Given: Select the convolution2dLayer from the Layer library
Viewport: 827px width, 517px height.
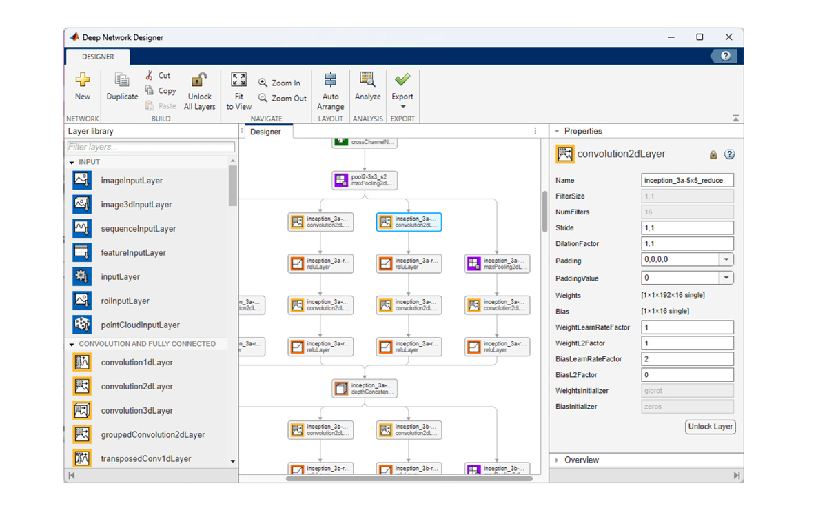Looking at the screenshot, I should [x=138, y=386].
